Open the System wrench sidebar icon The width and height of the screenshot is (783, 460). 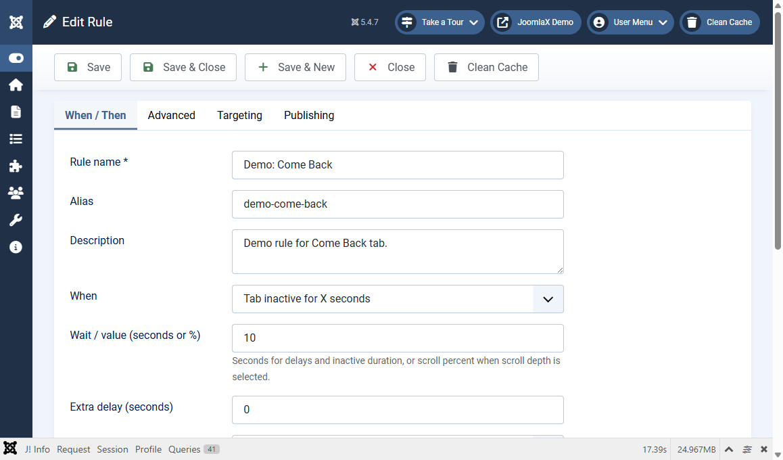point(16,220)
